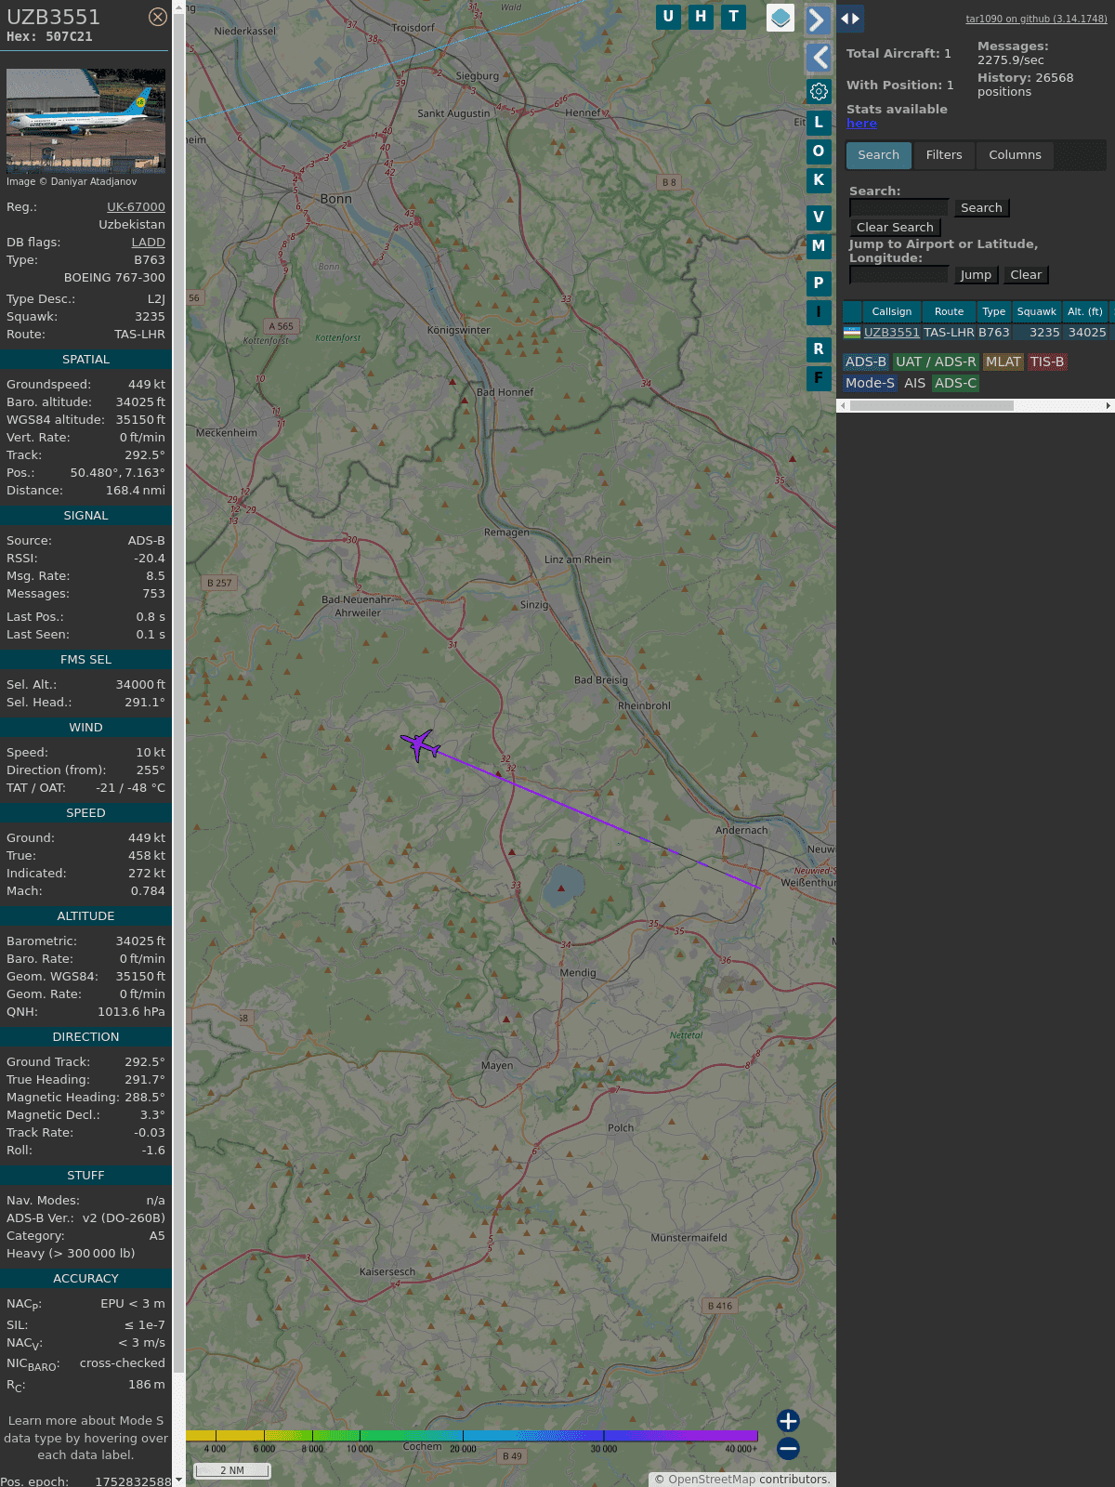
Task: Click the left chevron sidebar arrow
Action: [819, 58]
